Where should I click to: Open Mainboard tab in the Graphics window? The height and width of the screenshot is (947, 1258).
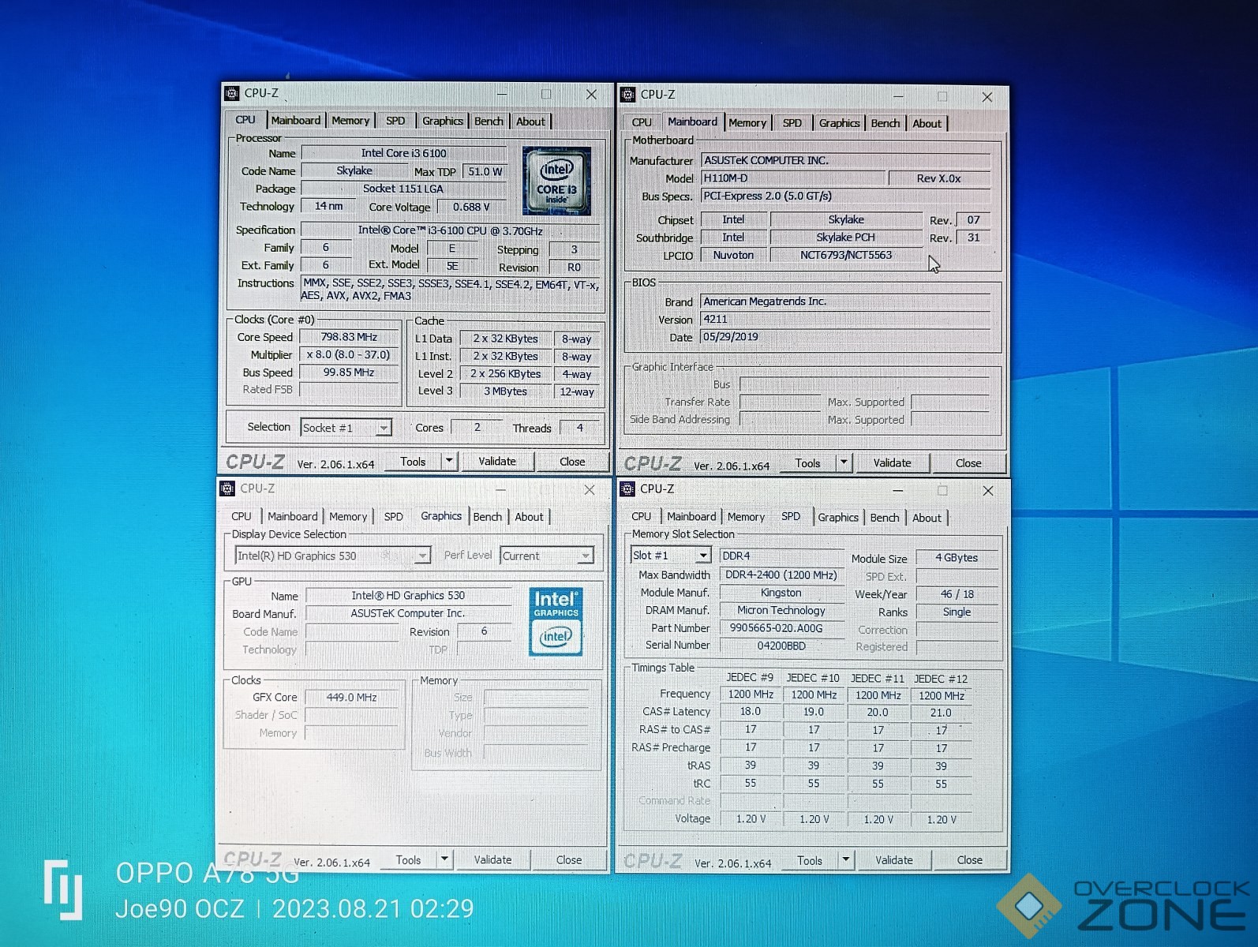pyautogui.click(x=293, y=516)
